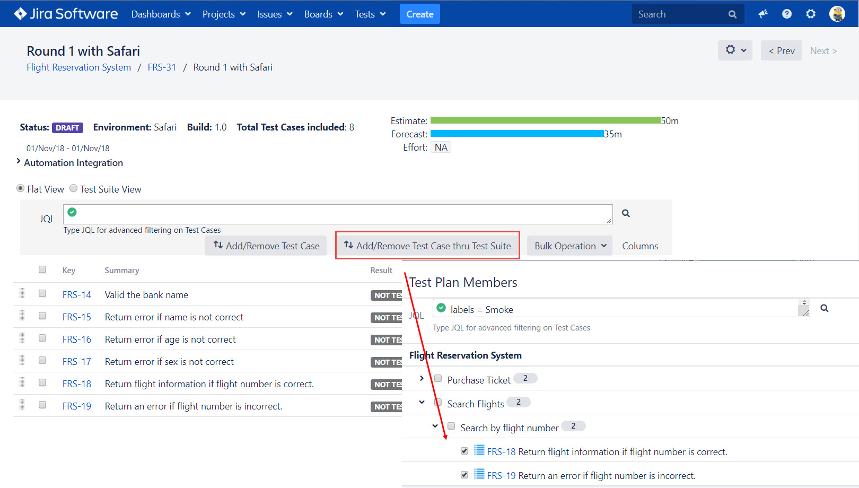859x488 pixels.
Task: Click the drag handle for FRS-16 row
Action: click(x=22, y=338)
